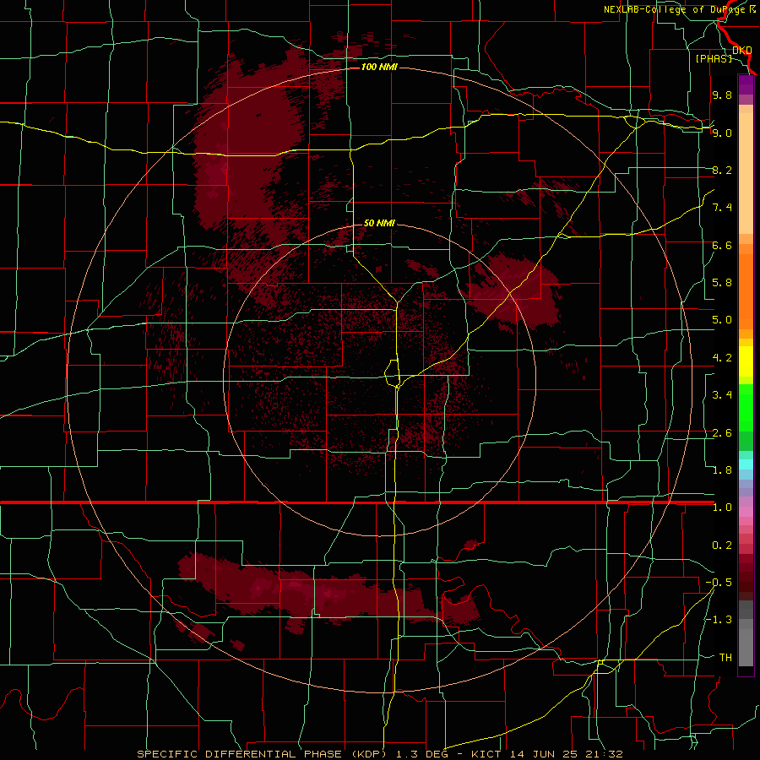The width and height of the screenshot is (760, 760).
Task: Click the 9.8 value on the color scale
Action: tap(722, 95)
